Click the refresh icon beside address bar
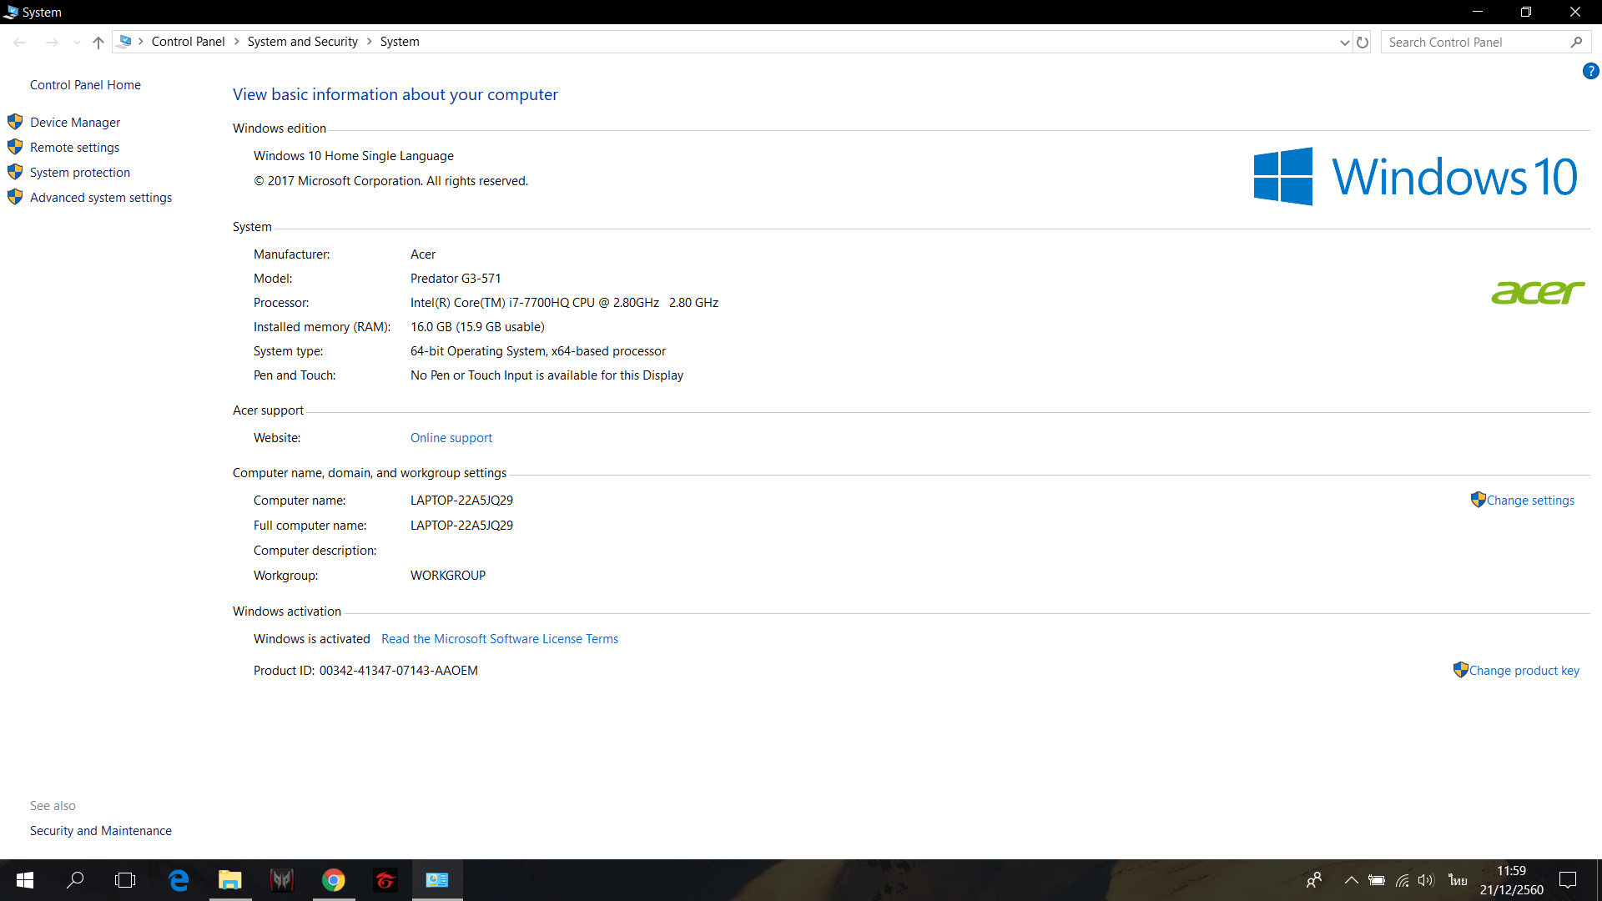The image size is (1602, 901). [1363, 43]
